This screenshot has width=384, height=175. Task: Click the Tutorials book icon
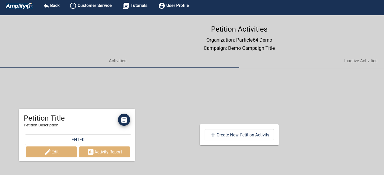(126, 5)
